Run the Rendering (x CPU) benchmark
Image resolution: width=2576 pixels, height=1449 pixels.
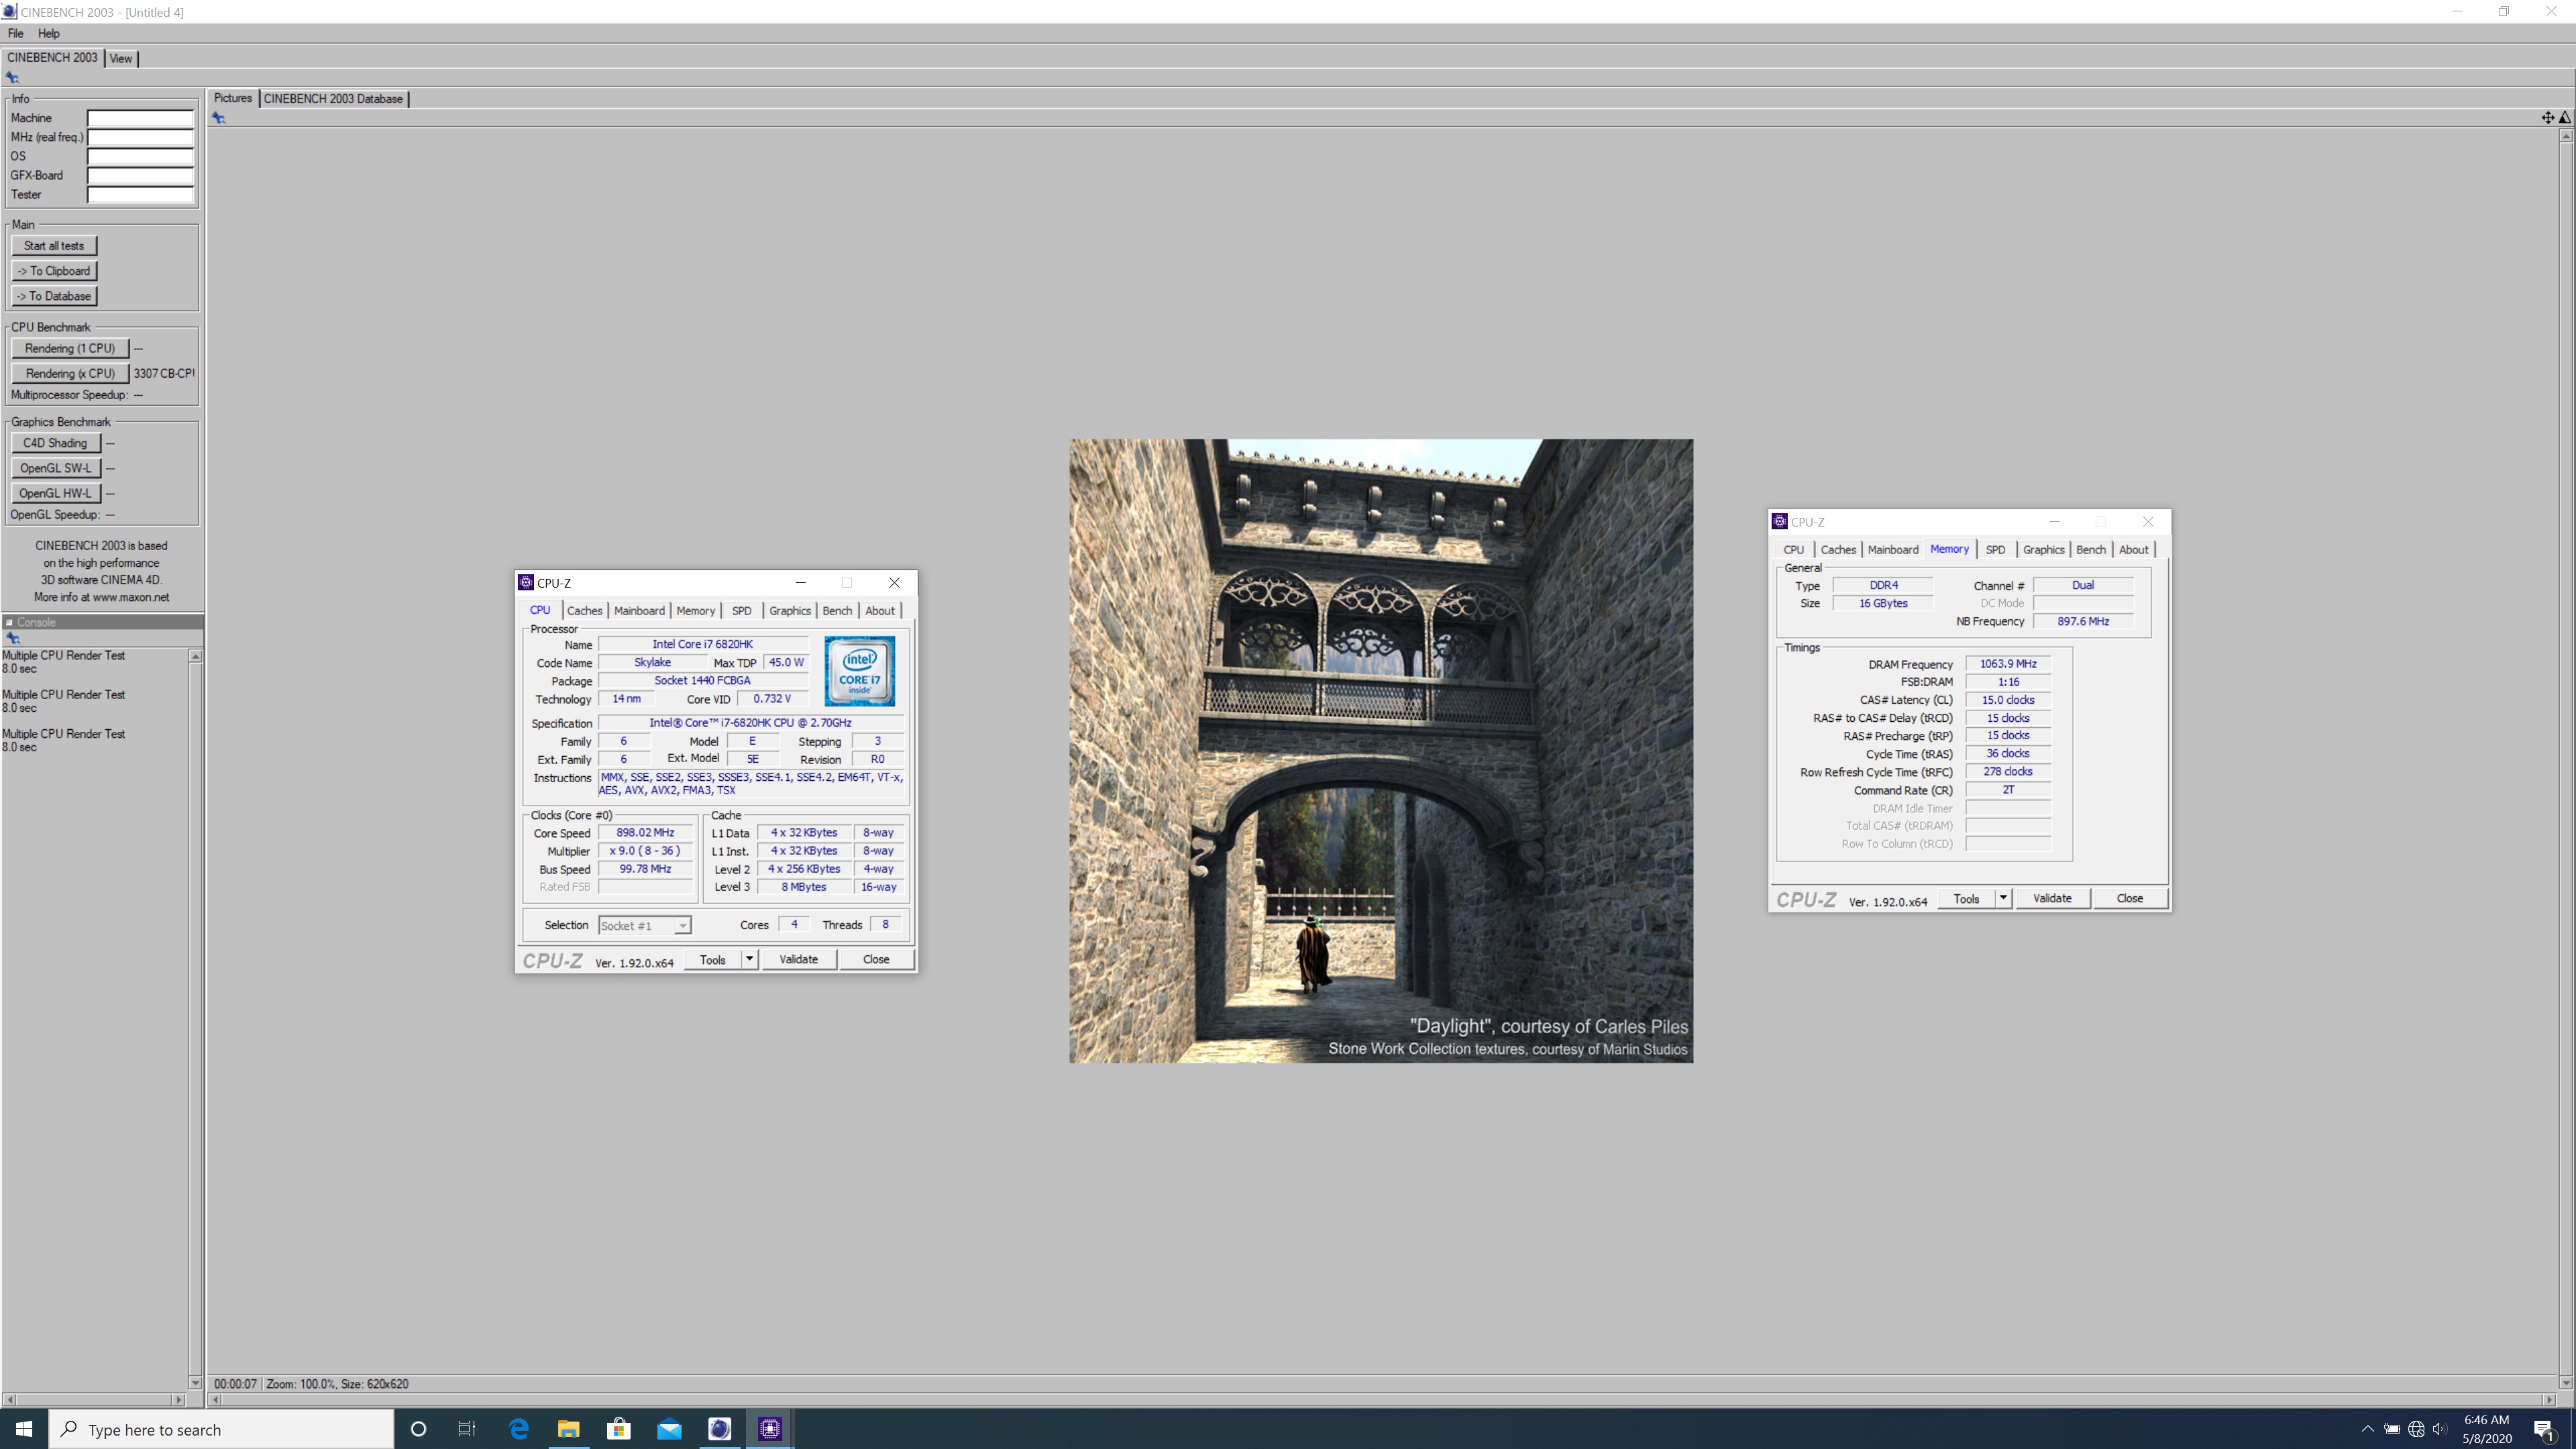(x=70, y=373)
